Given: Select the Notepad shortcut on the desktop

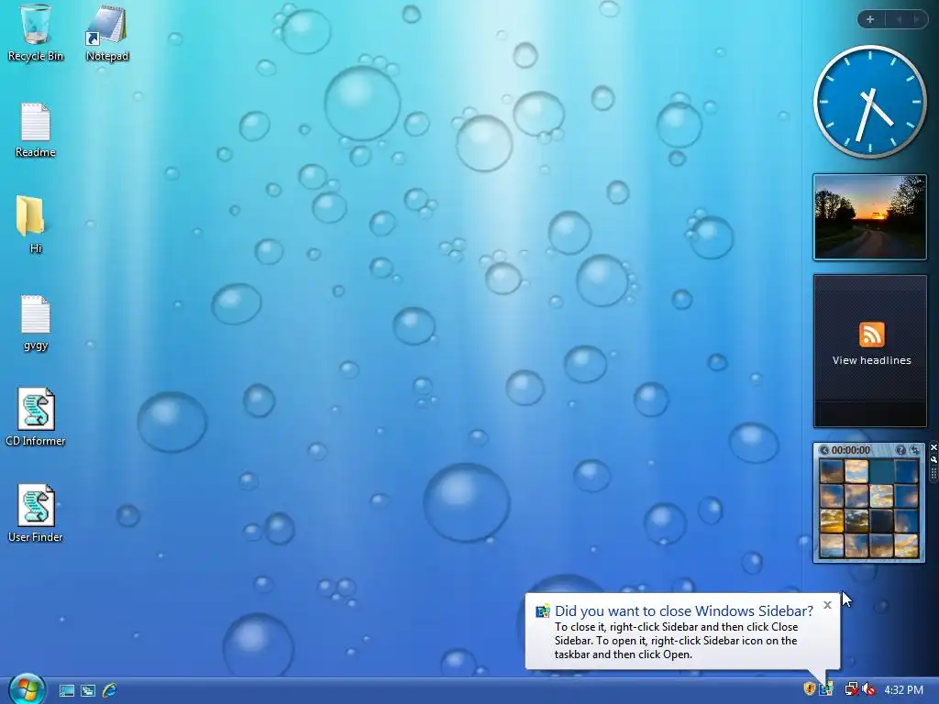Looking at the screenshot, I should point(107,33).
